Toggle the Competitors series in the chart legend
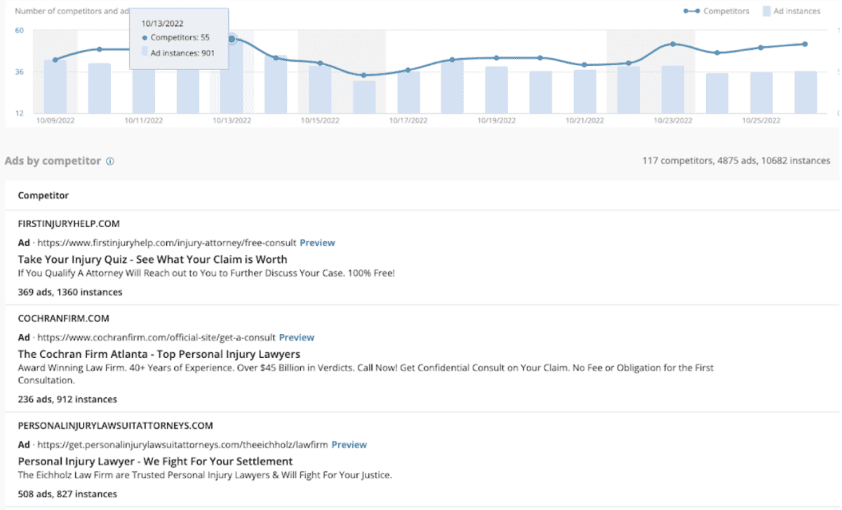The image size is (842, 510). click(x=716, y=11)
